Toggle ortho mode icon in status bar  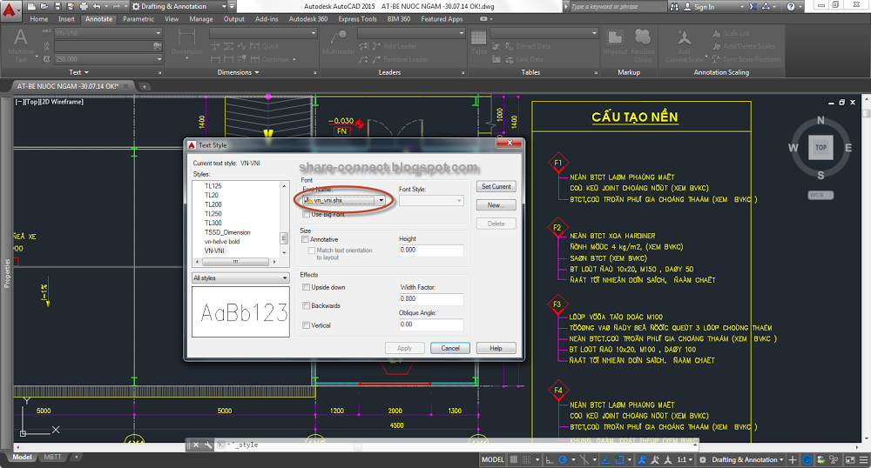pos(550,459)
